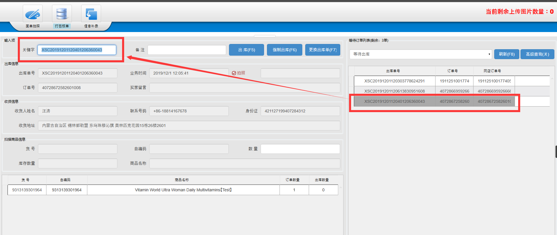Click the 网店订单号 column header
The width and height of the screenshot is (557, 235).
[492, 71]
